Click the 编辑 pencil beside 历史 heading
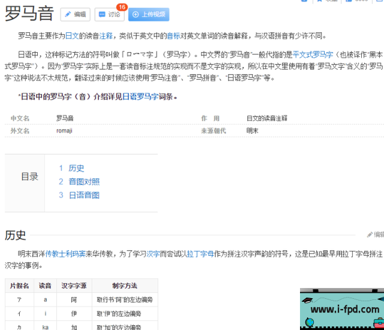 (x=376, y=235)
